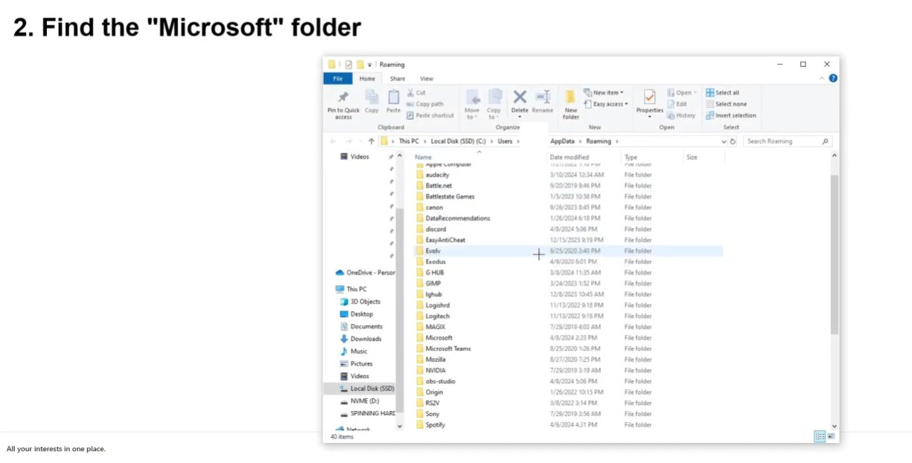Delete the selected item via ribbon
This screenshot has height=463, width=912.
[519, 103]
